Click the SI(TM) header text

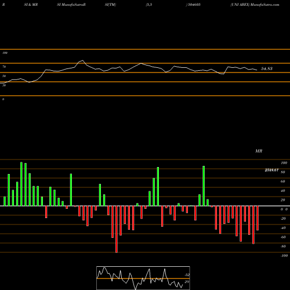pyautogui.click(x=110, y=5)
